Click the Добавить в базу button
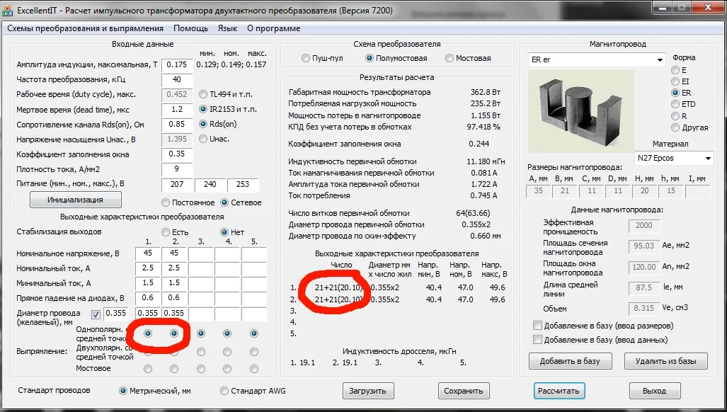 pos(570,361)
